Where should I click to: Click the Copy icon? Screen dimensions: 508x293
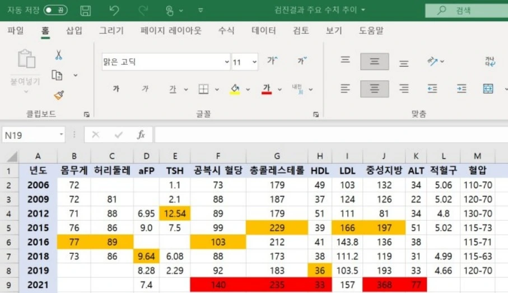(x=57, y=75)
